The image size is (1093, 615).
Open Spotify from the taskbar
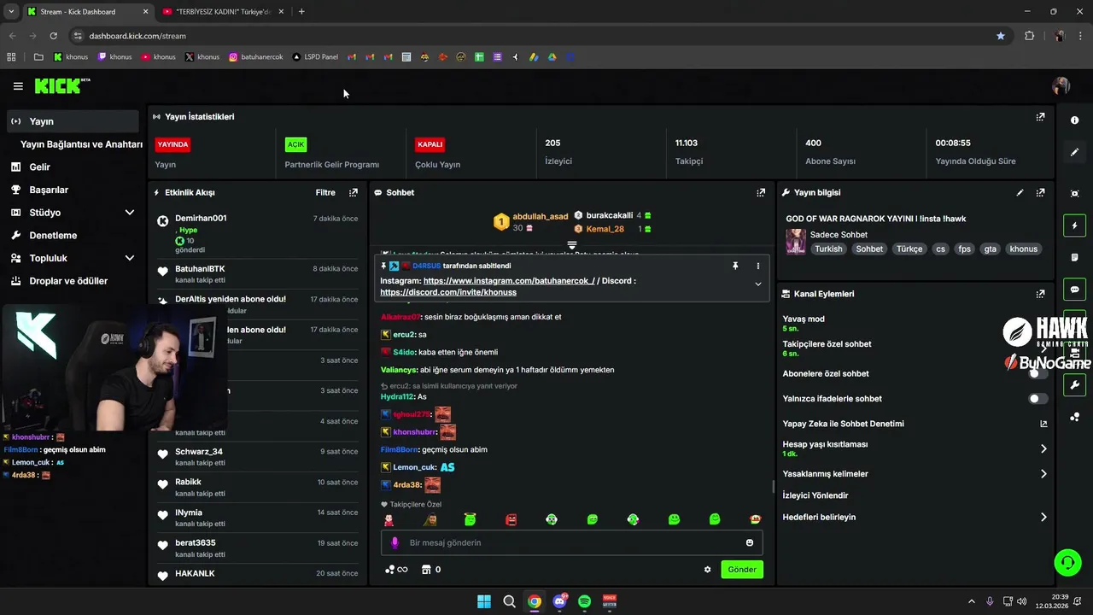585,601
